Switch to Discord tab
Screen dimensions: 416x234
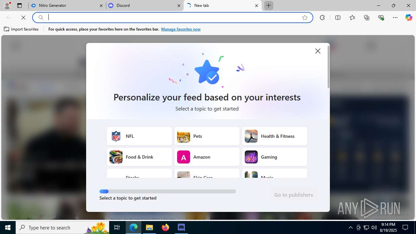[x=145, y=6]
